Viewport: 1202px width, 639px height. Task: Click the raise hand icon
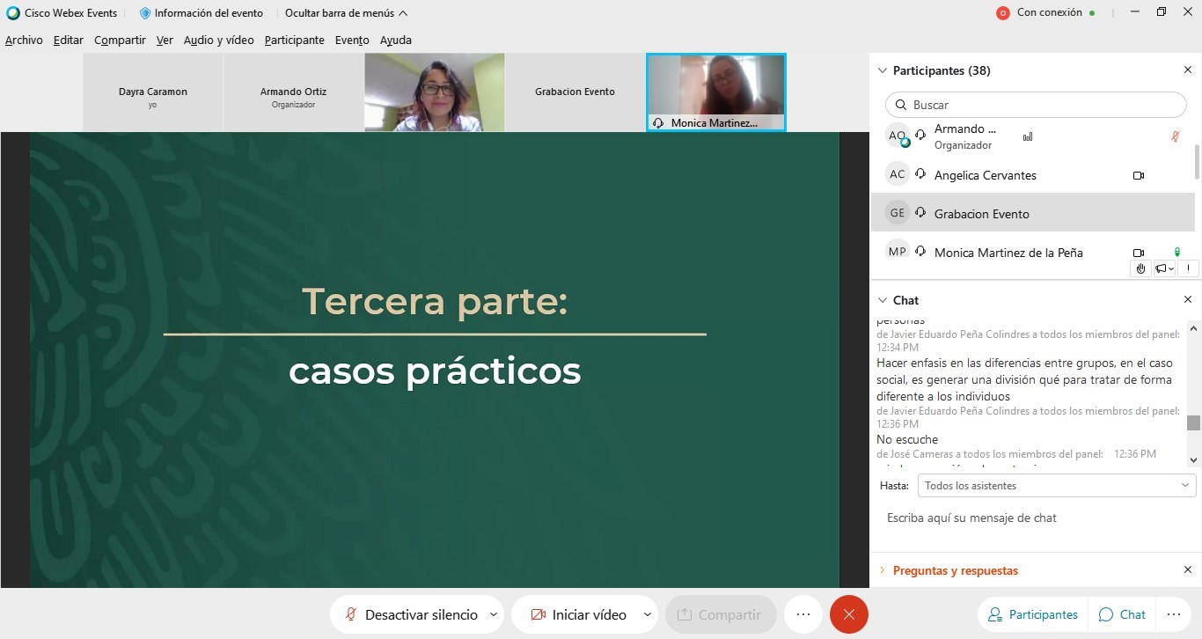tap(1140, 268)
